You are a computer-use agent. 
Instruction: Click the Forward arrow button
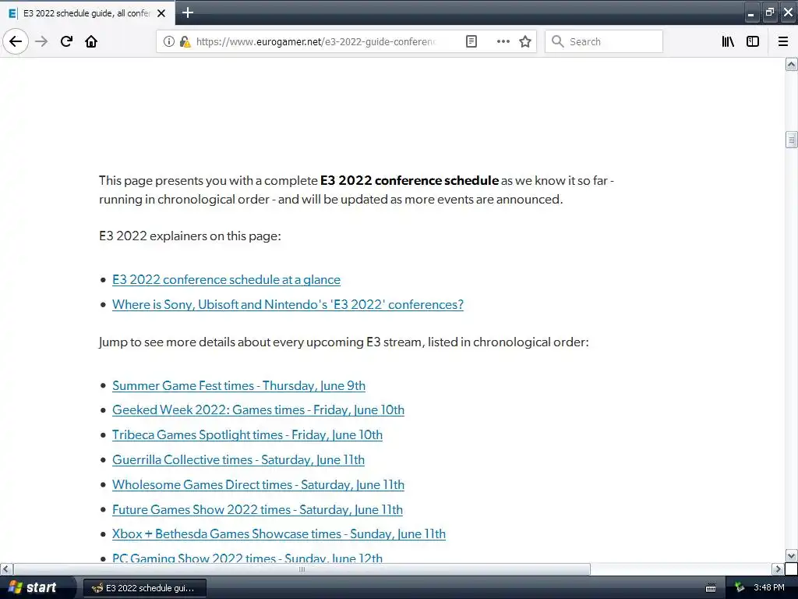[41, 41]
